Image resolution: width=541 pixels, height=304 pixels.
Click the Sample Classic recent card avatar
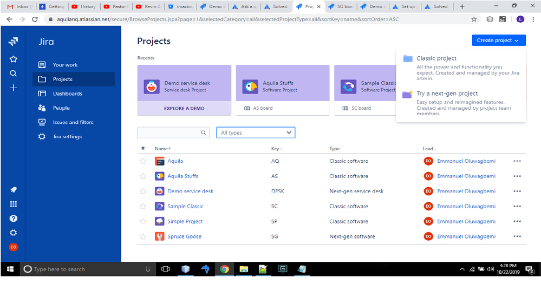pos(348,87)
